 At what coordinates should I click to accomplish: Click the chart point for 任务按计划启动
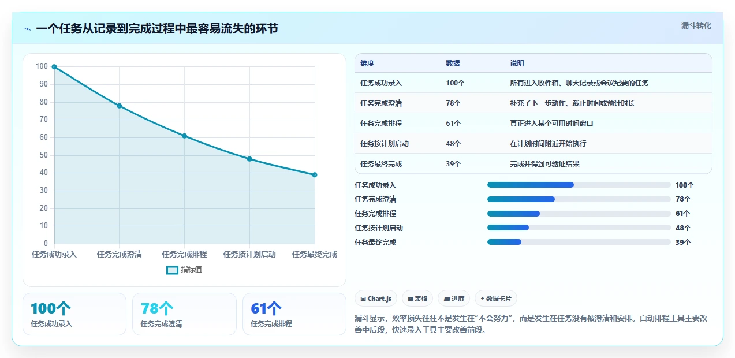coord(249,159)
